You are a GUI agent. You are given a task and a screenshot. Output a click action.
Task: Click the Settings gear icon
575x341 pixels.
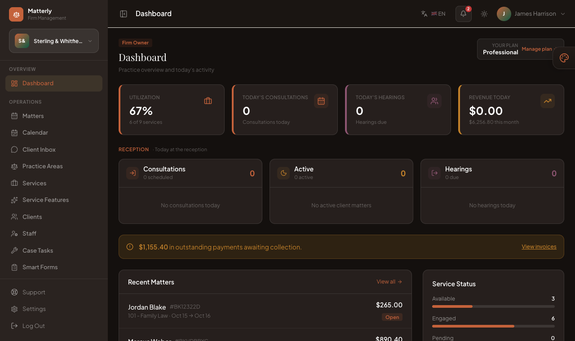point(14,309)
